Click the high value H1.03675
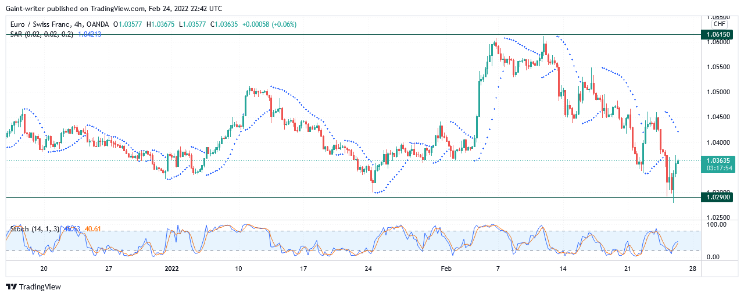The height and width of the screenshot is (297, 744). 162,24
